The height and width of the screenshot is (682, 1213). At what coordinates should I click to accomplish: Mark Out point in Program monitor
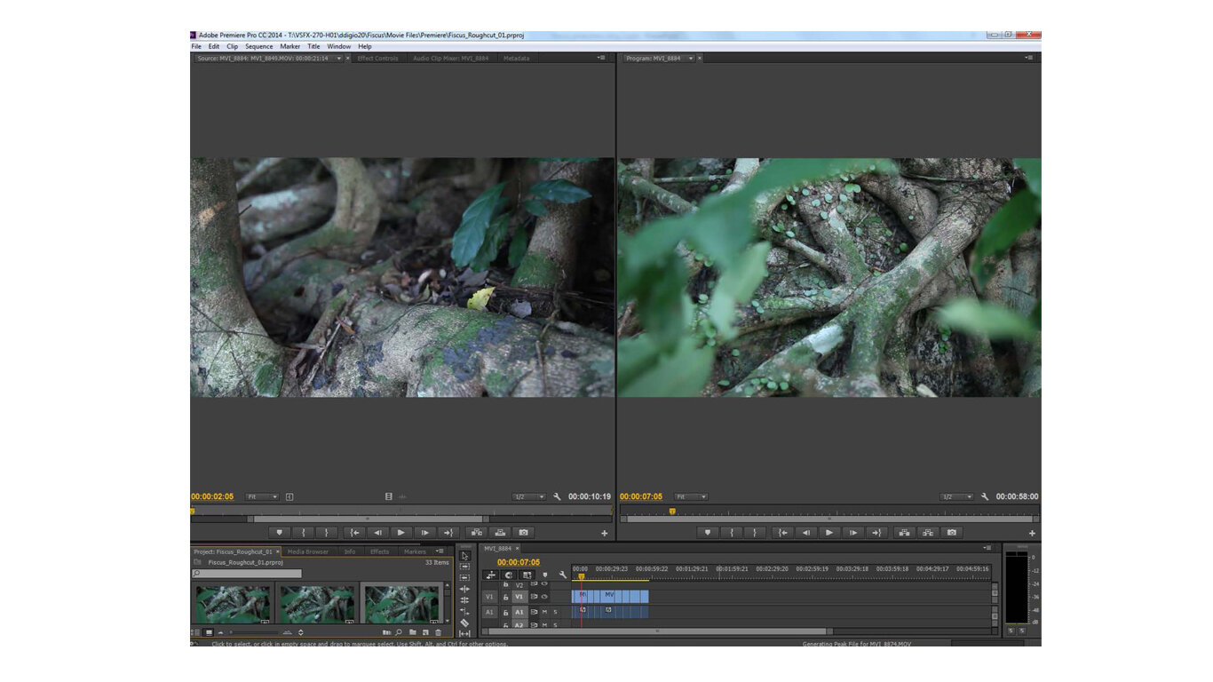[x=755, y=533]
